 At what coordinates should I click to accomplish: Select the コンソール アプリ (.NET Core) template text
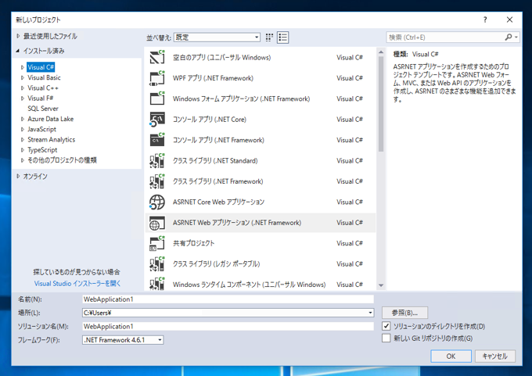click(x=210, y=120)
